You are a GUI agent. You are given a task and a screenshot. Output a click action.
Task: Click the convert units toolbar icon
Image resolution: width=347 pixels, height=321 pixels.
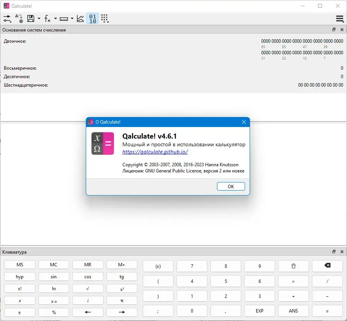(19, 18)
